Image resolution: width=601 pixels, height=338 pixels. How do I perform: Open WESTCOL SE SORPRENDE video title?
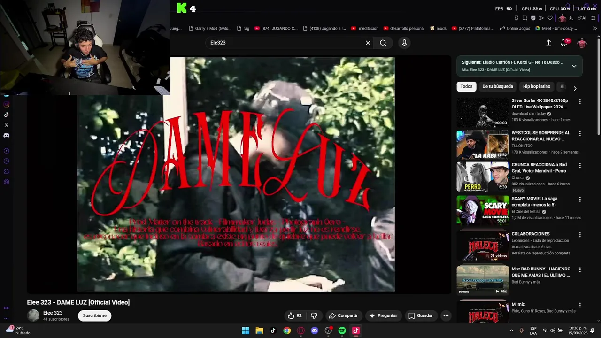(x=541, y=136)
